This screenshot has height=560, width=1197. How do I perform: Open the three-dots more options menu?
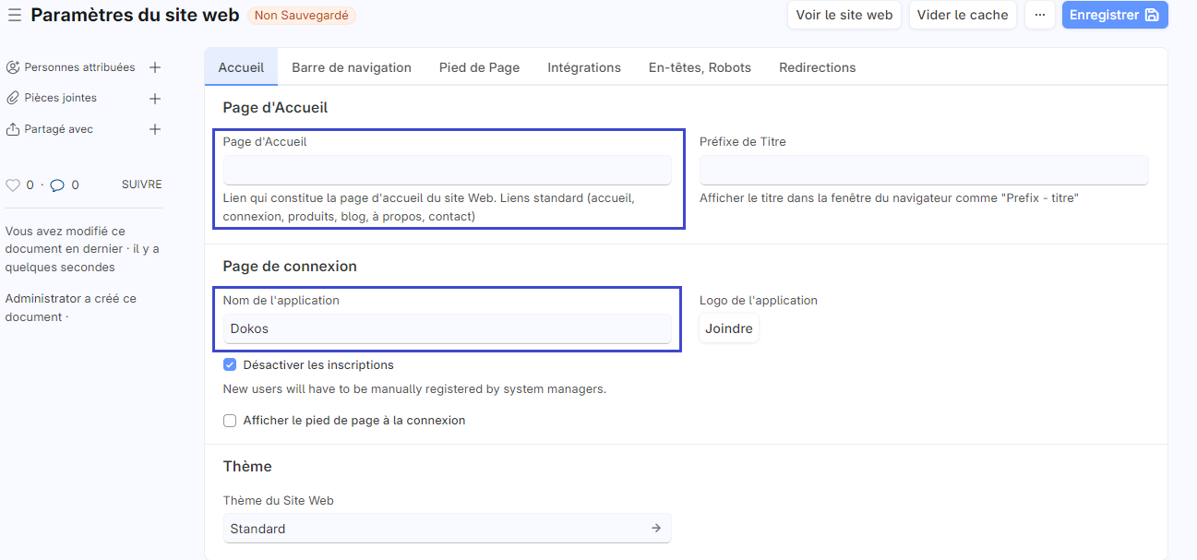(x=1039, y=15)
